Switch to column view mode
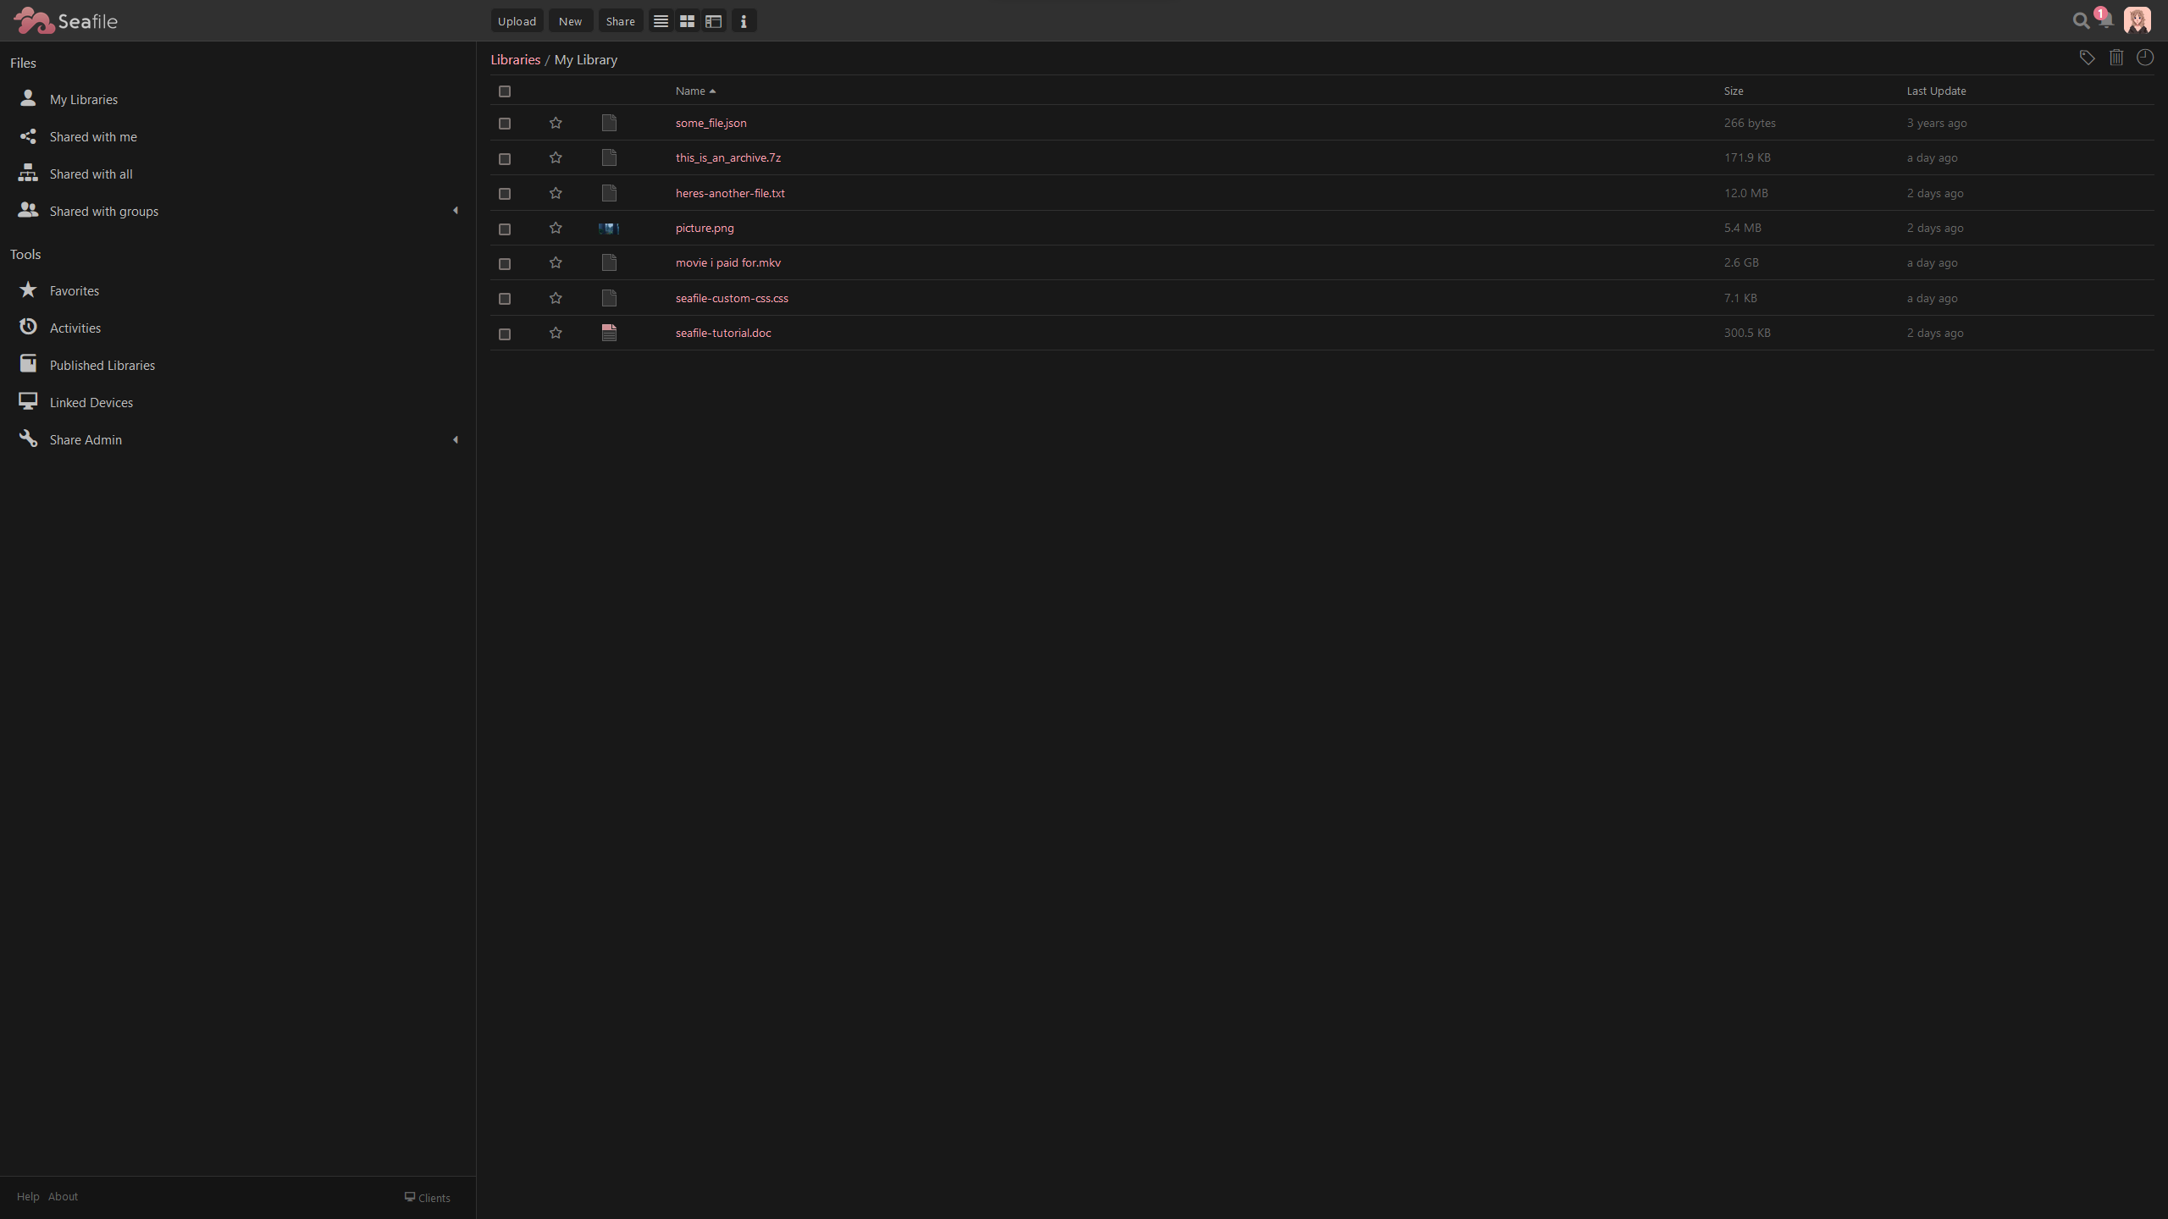 tap(714, 21)
